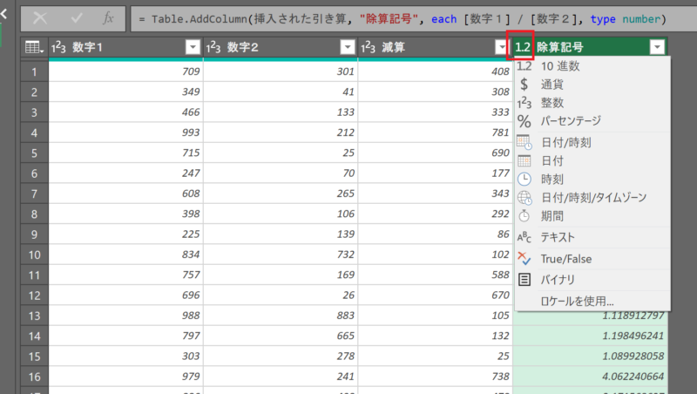Screen dimensions: 697x394
Task: Open the 数字2 column filter dropdown
Action: click(x=347, y=47)
